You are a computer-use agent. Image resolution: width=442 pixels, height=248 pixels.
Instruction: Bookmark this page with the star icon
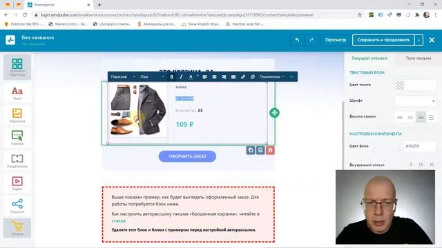point(359,15)
